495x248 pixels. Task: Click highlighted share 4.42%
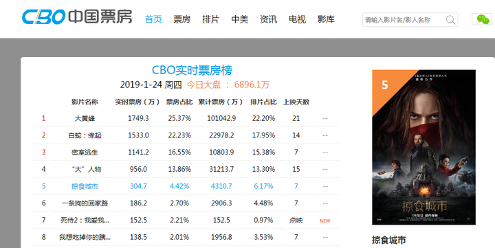click(179, 186)
